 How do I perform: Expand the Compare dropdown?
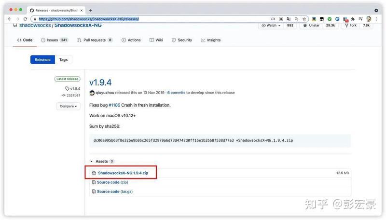[x=68, y=106]
